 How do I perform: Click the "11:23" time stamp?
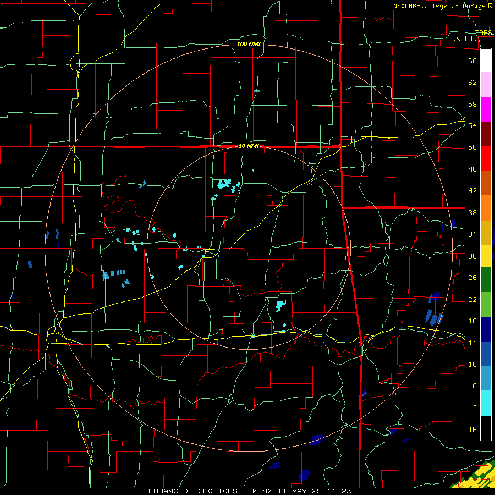339,491
